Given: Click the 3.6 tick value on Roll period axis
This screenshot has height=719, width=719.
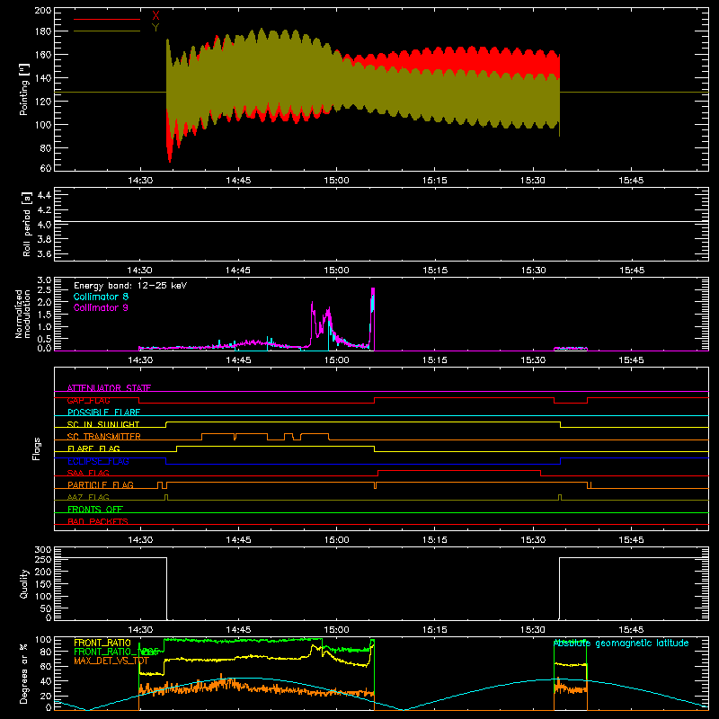Looking at the screenshot, I should point(43,253).
